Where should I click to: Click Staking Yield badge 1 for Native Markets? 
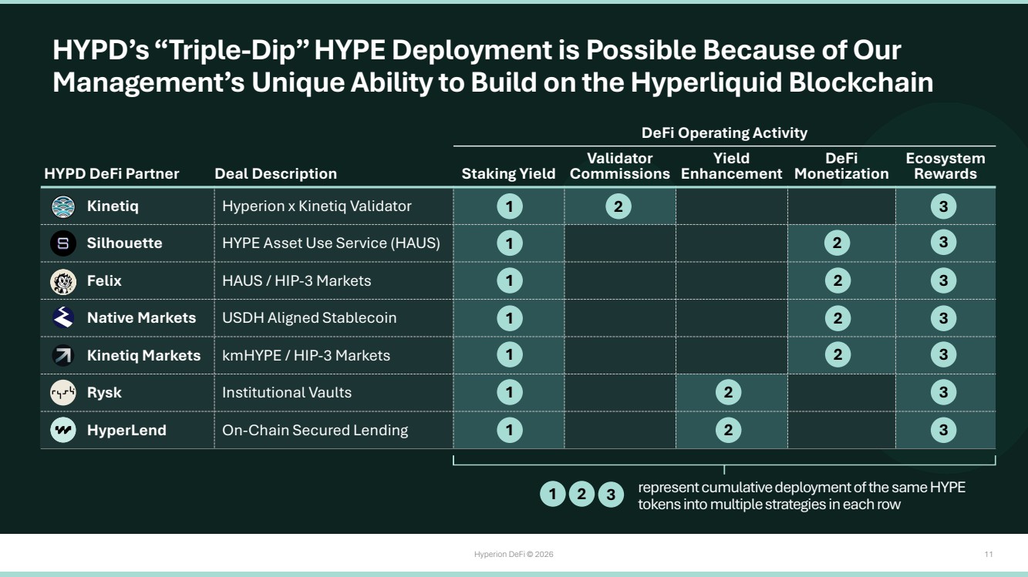(x=509, y=317)
